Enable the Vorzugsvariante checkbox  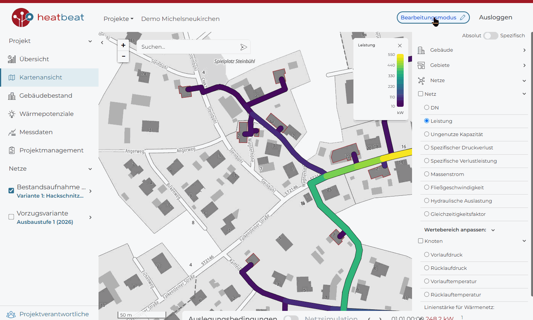(11, 217)
